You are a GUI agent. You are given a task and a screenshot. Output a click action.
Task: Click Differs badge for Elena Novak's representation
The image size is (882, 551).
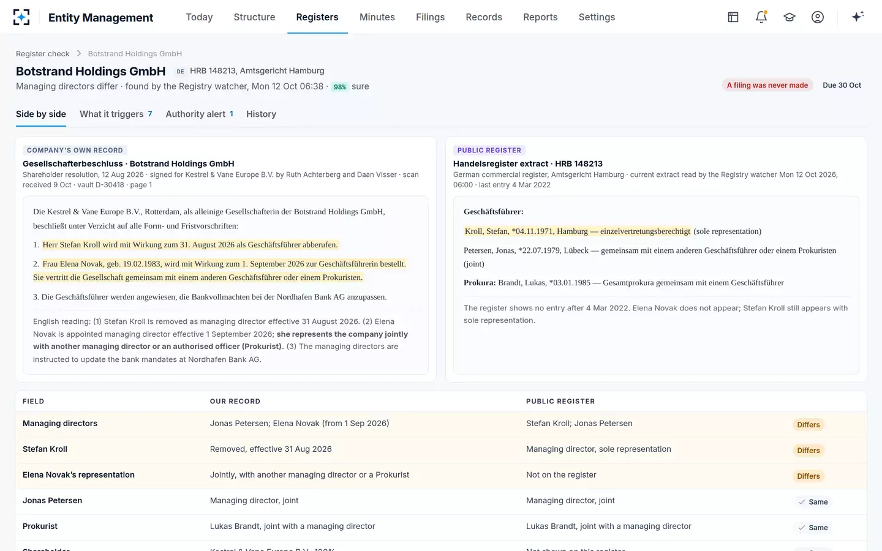[x=809, y=476]
